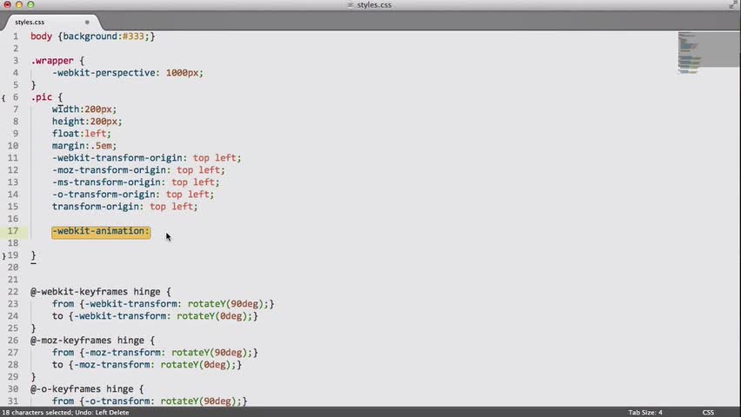Close the window with the red button
This screenshot has width=741, height=417.
tap(8, 4)
